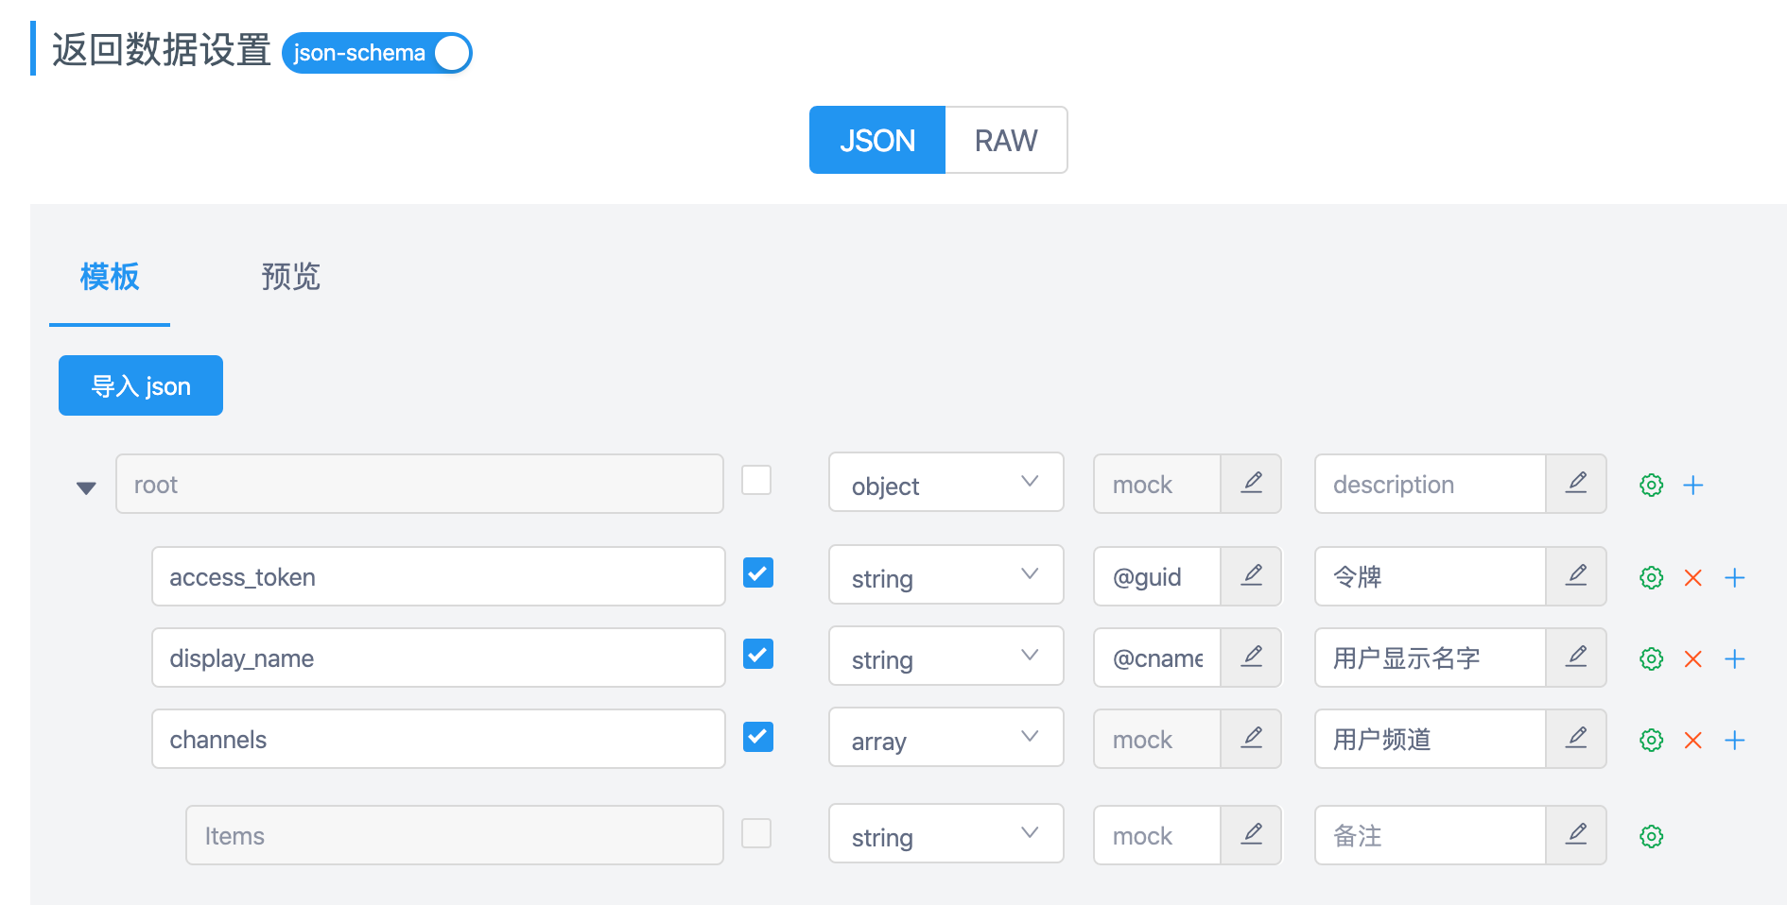Add child node to root with plus
Screen dimensions: 1787x905
click(x=1692, y=485)
